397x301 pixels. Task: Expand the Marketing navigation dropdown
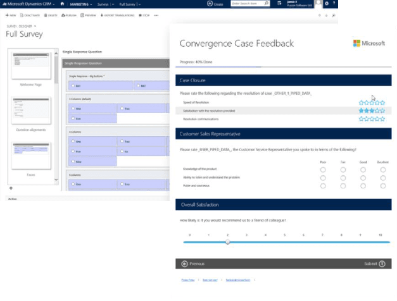[x=84, y=4]
